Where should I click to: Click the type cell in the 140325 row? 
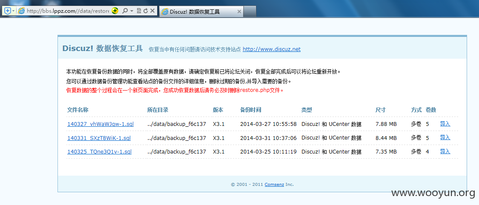pyautogui.click(x=331, y=151)
